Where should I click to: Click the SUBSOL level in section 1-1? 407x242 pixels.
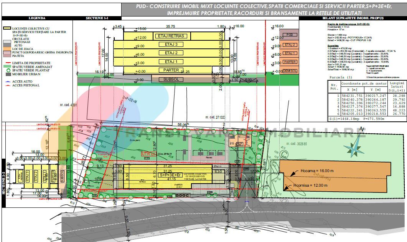tap(171, 79)
